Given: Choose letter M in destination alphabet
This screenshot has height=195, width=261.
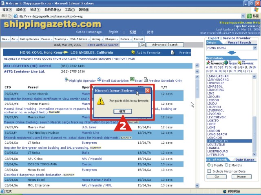Looking at the screenshot, I should pyautogui.click(x=251, y=67).
